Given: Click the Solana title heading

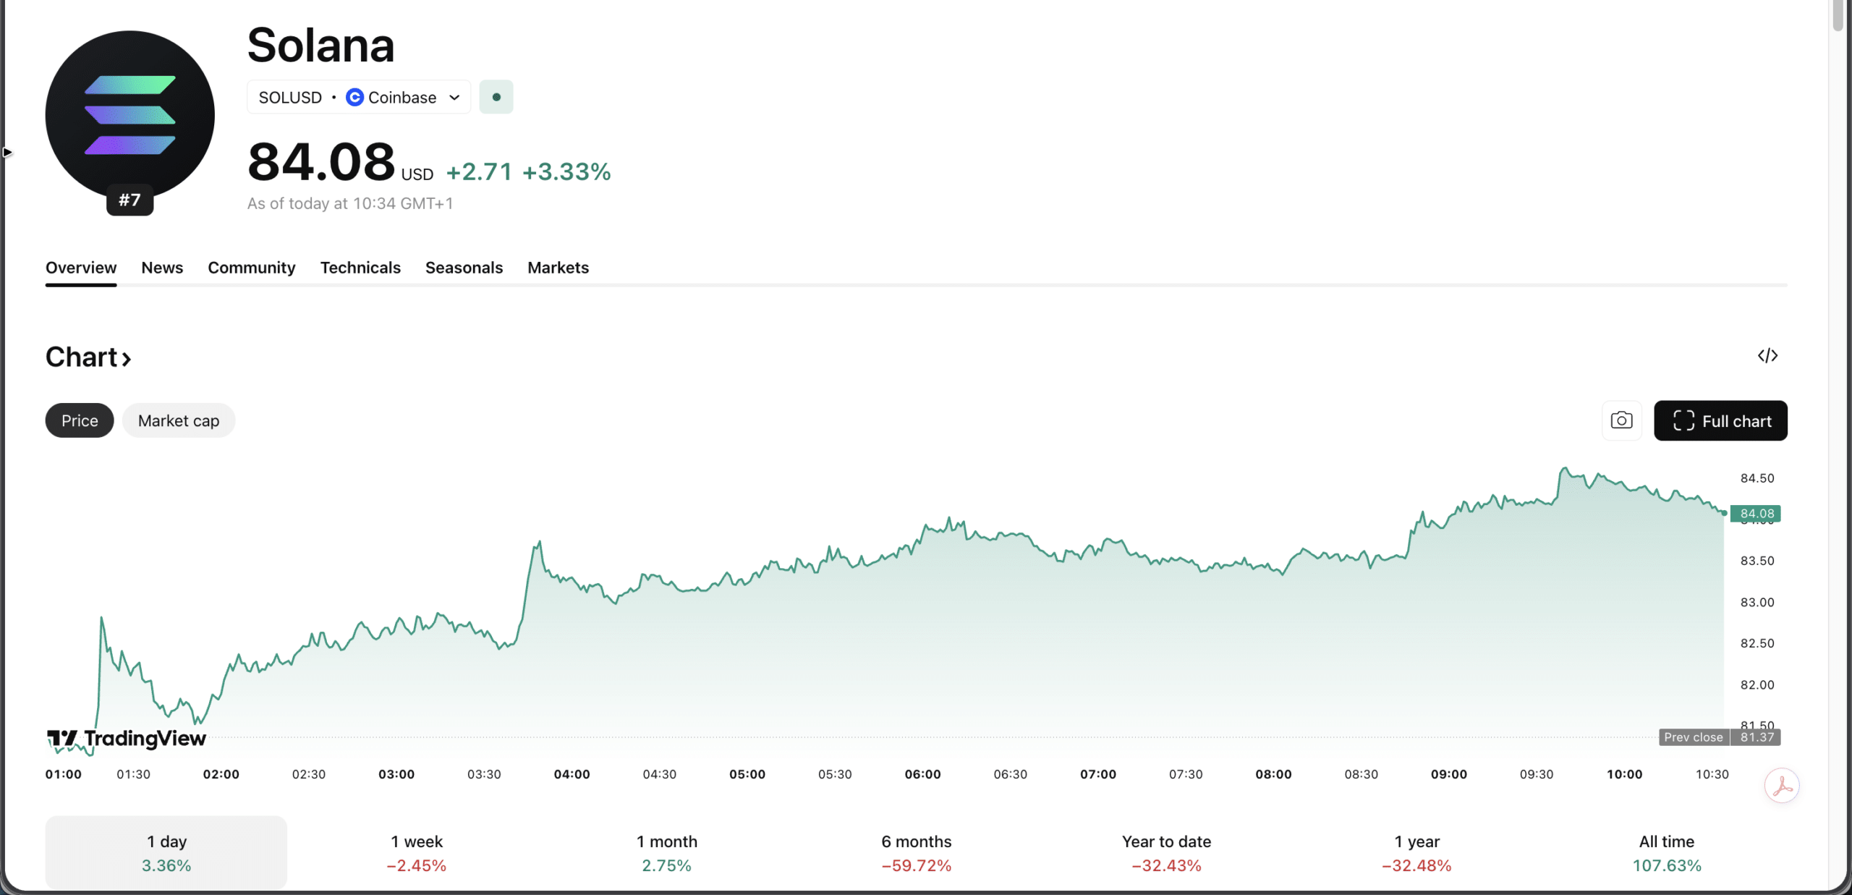Looking at the screenshot, I should pyautogui.click(x=321, y=45).
